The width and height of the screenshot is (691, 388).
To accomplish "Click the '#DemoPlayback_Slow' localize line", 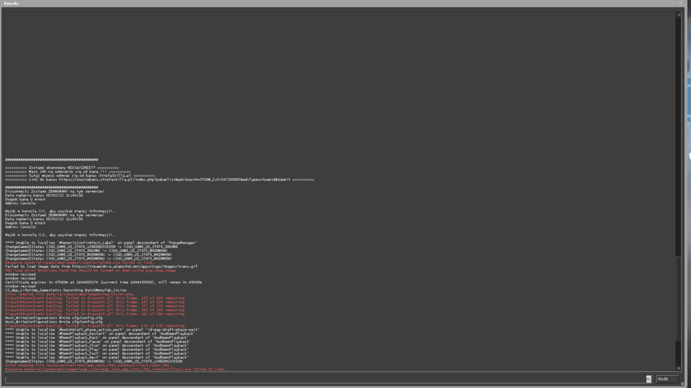I will pos(97,346).
